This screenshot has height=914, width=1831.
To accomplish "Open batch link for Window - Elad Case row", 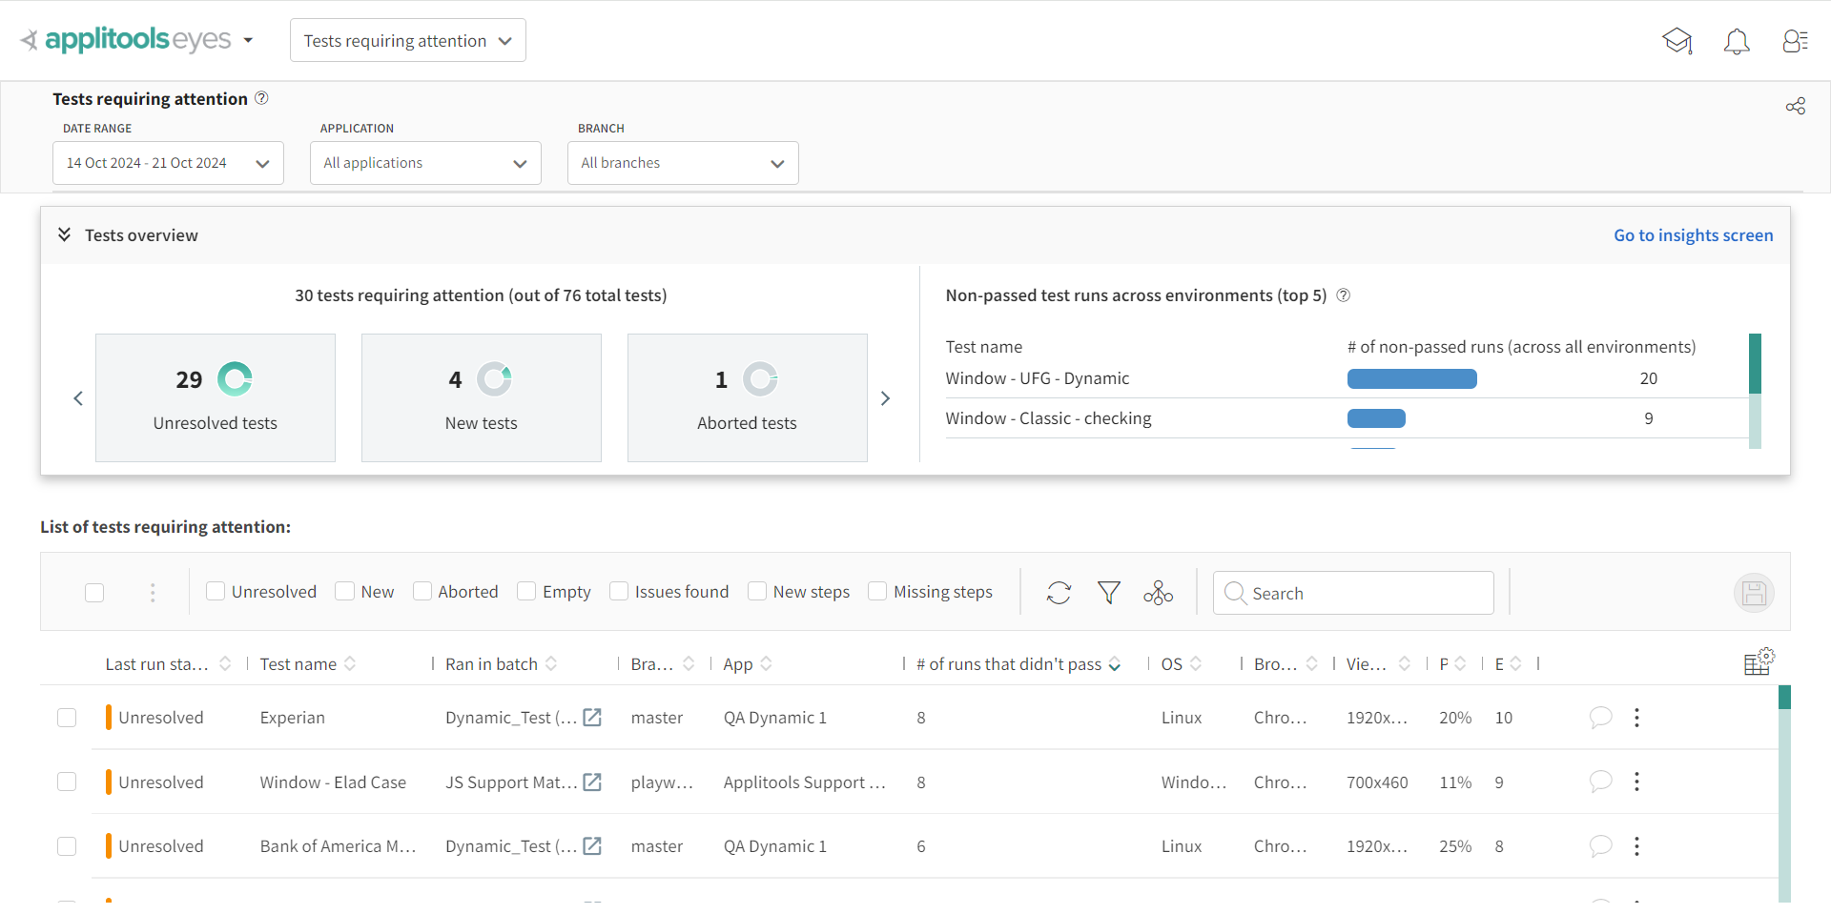I will coord(592,782).
